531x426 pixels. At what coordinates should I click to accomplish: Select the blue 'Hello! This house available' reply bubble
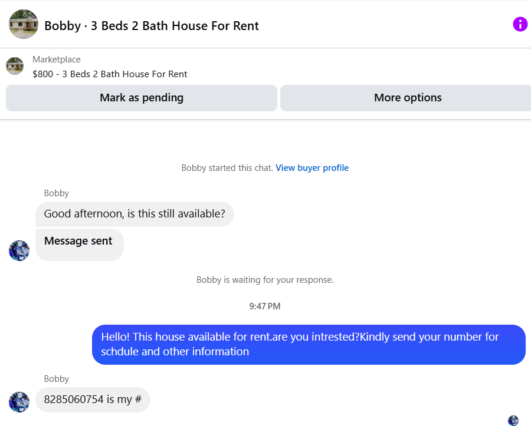point(309,345)
